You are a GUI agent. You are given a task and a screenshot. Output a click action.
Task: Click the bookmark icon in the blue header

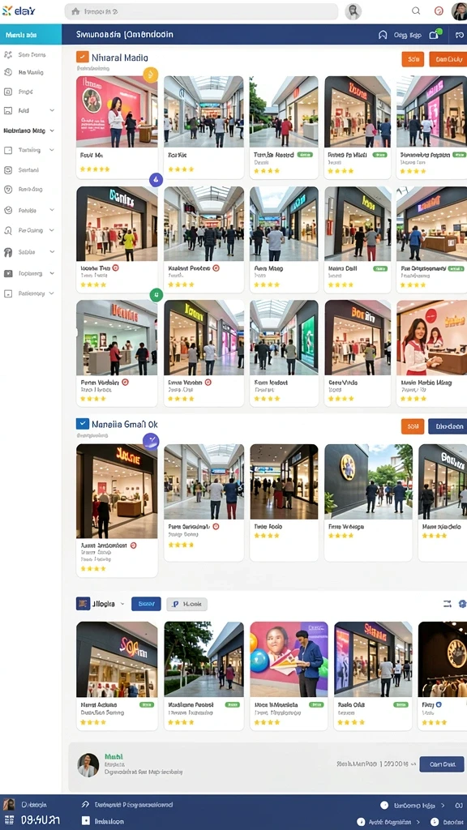(383, 35)
